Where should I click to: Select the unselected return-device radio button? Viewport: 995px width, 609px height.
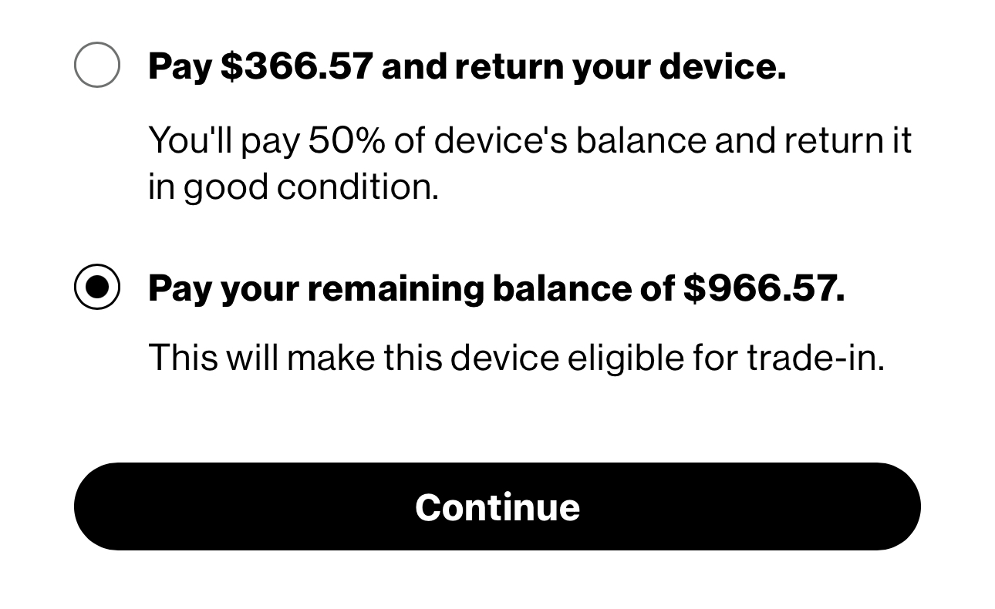click(x=97, y=65)
